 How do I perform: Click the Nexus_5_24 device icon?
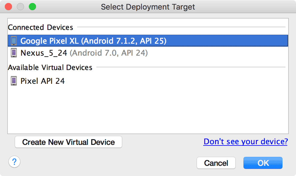14,53
